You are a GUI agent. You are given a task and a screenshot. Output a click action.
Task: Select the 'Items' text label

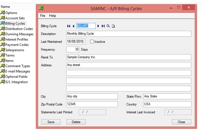(x=9, y=61)
